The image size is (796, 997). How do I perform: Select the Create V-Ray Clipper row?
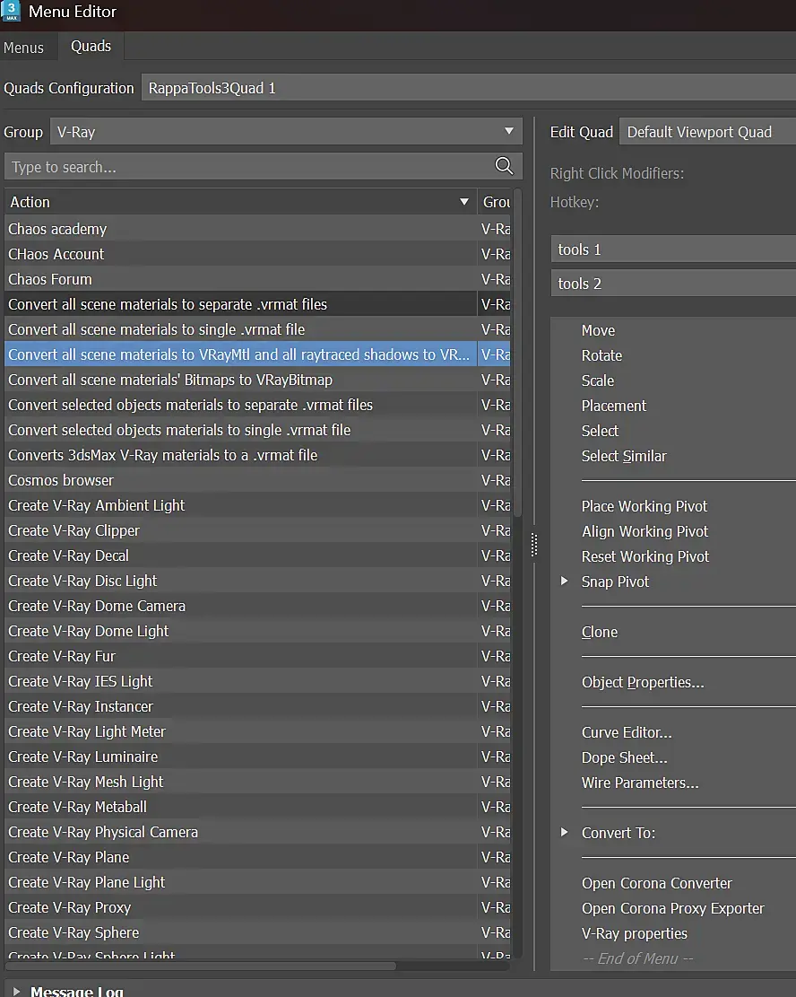[258, 530]
